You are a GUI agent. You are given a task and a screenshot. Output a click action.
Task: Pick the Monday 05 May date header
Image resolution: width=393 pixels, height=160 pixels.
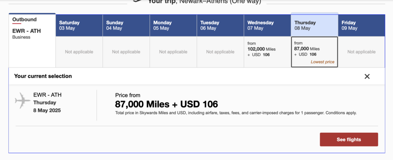173,25
